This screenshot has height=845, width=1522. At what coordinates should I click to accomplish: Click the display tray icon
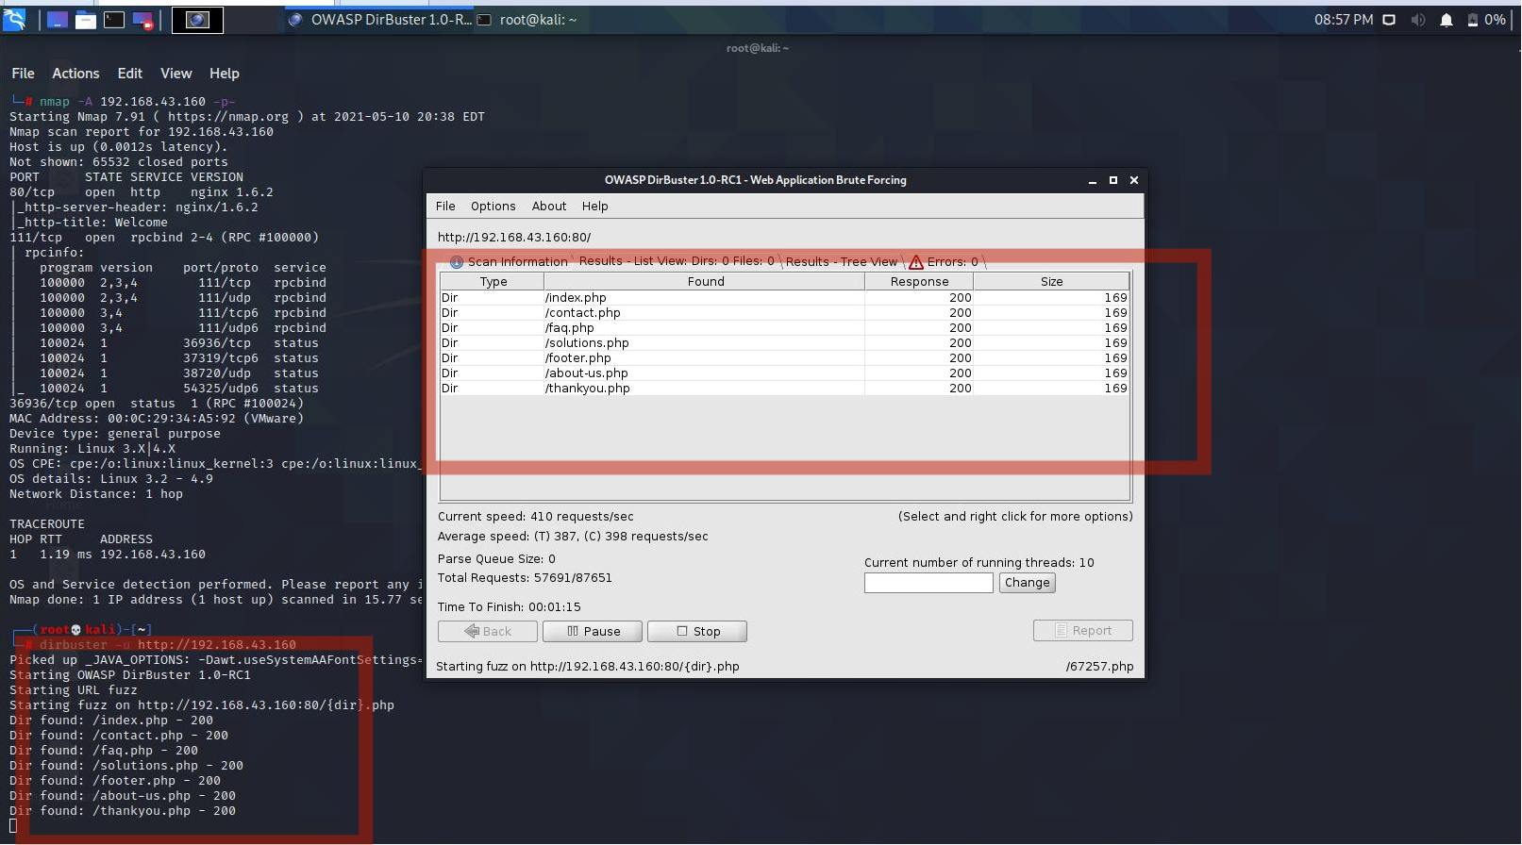(x=1389, y=20)
